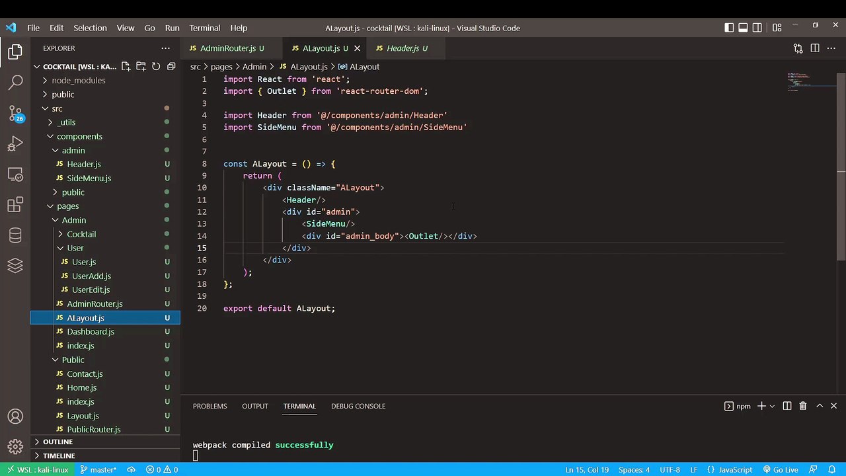Kill the terminal with trash icon
This screenshot has height=476, width=846.
802,406
